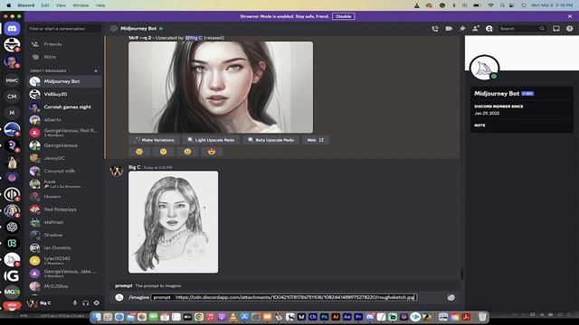
Task: Open GeorgeVanous direct message
Action: point(64,145)
